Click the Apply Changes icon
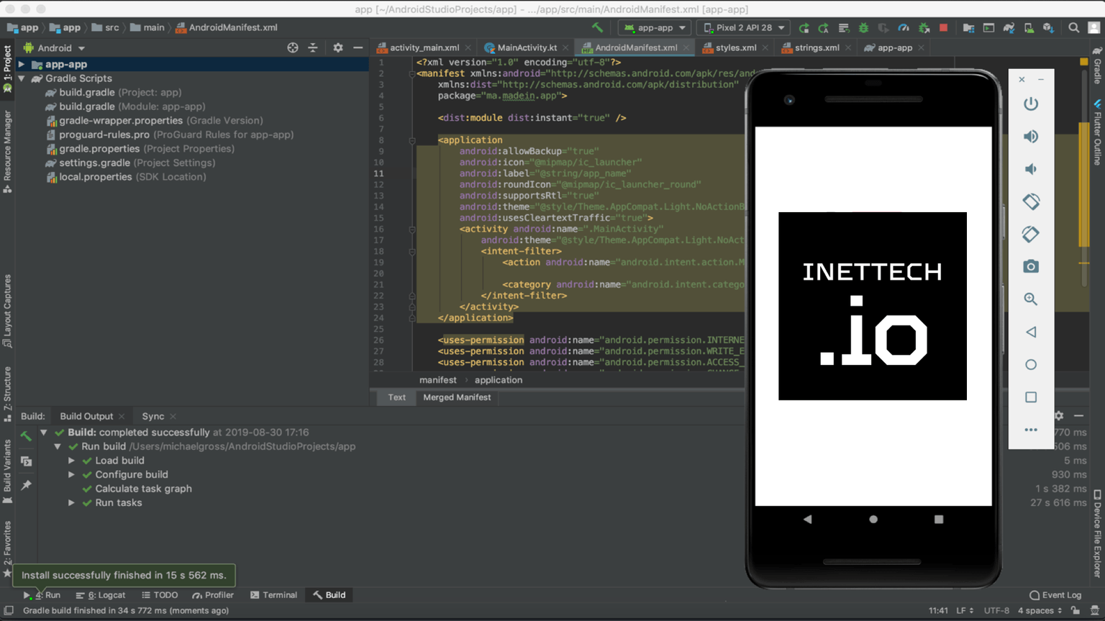The image size is (1105, 621). [824, 28]
